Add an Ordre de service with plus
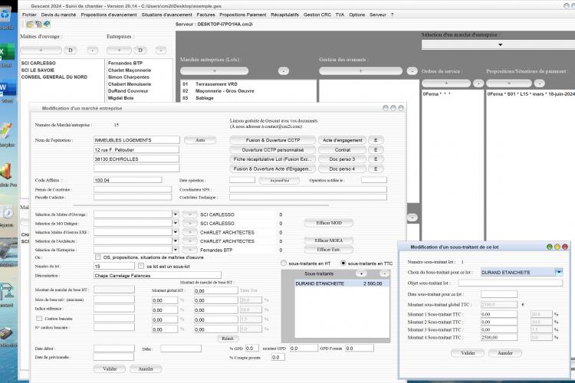 click(x=446, y=83)
